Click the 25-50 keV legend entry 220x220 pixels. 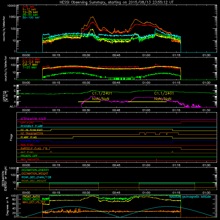pos(30,15)
